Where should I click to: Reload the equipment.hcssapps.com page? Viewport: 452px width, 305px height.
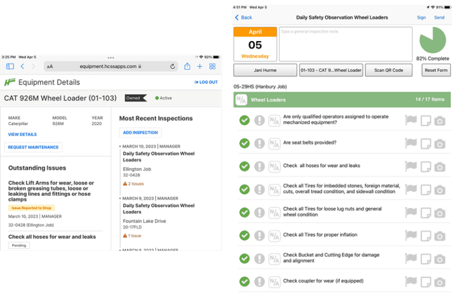(172, 66)
